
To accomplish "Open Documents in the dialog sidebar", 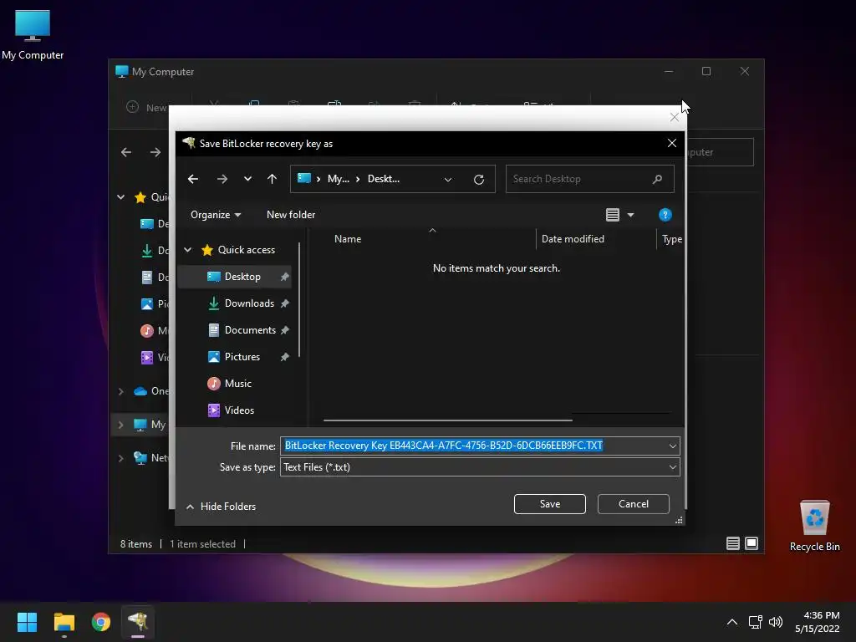I will tap(250, 330).
